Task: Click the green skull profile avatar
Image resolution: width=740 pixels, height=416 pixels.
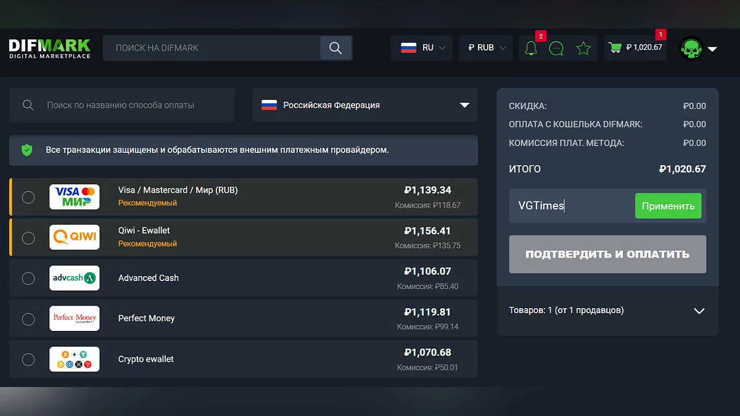Action: pyautogui.click(x=691, y=49)
